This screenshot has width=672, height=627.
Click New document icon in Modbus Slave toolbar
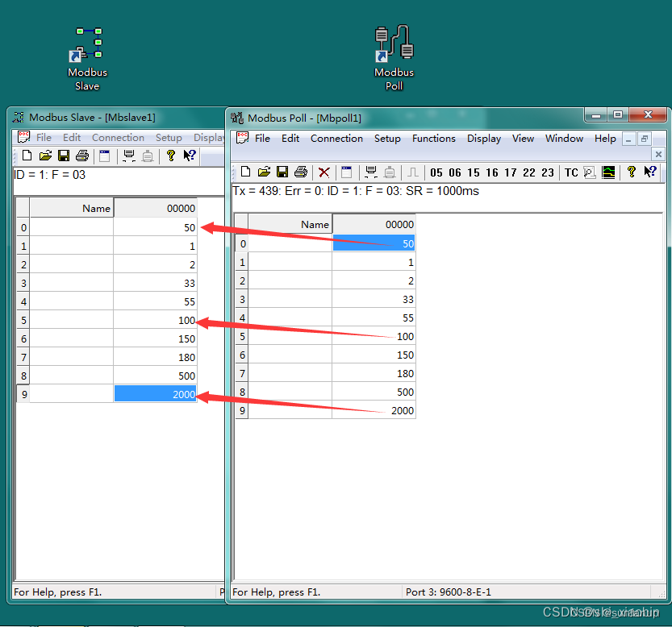point(27,156)
